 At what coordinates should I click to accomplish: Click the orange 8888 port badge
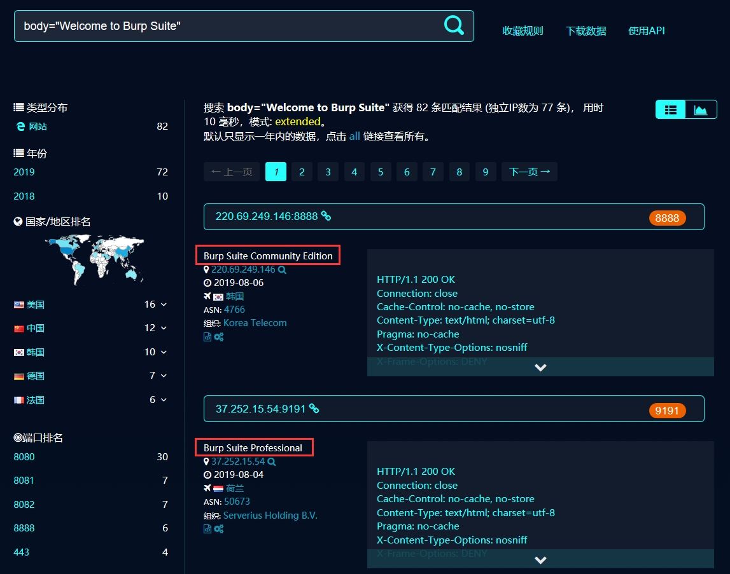(x=667, y=218)
